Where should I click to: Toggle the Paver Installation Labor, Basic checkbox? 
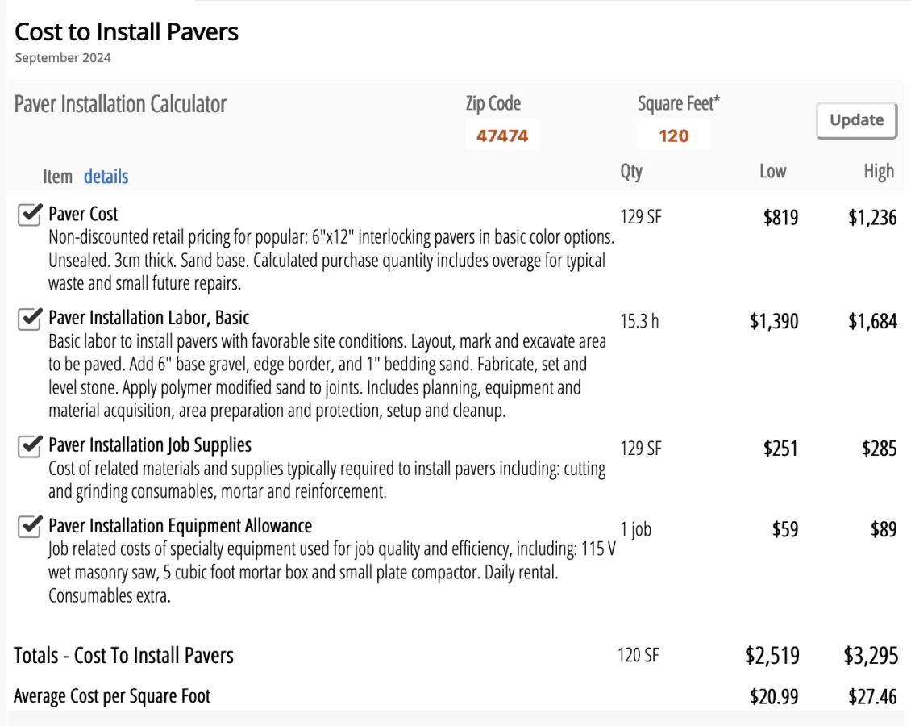click(x=29, y=319)
